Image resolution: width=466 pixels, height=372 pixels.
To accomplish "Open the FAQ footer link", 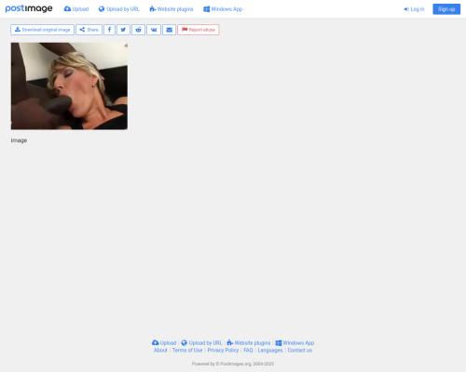I will point(248,351).
